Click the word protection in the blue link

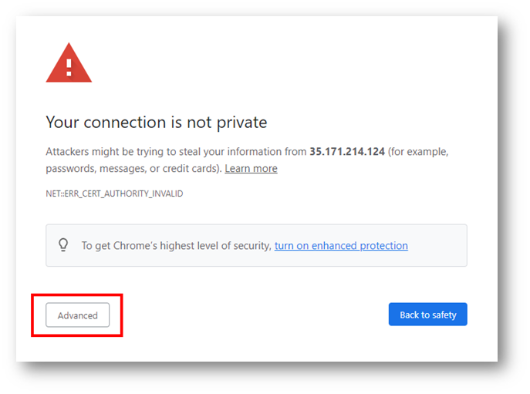383,246
